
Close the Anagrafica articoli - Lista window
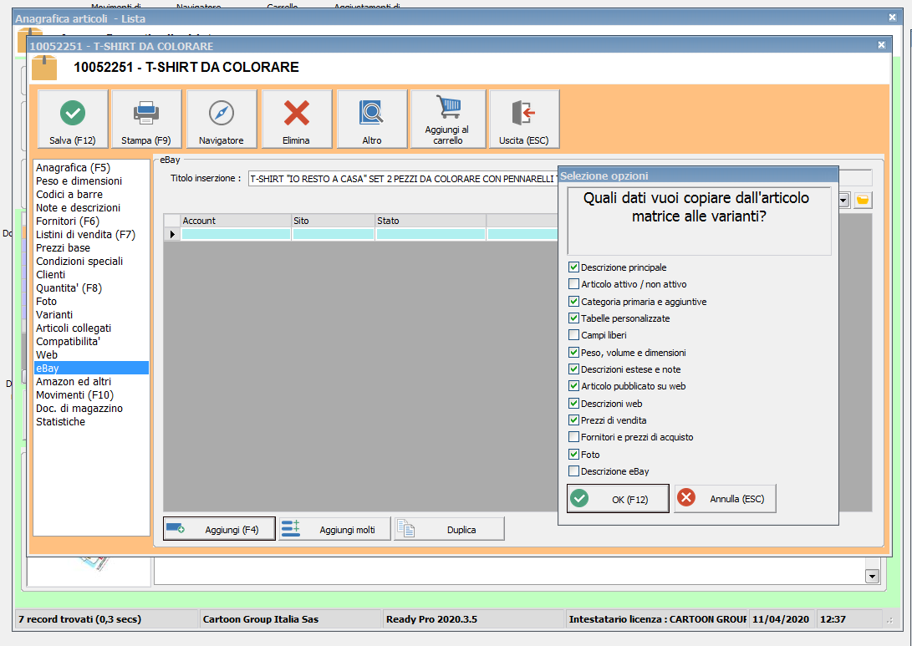[892, 18]
